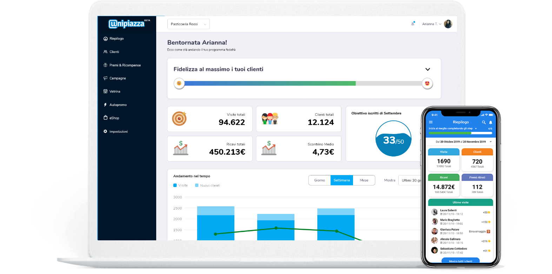This screenshot has width=552, height=274.
Task: Tap the search icon in the phone app
Action: (484, 122)
